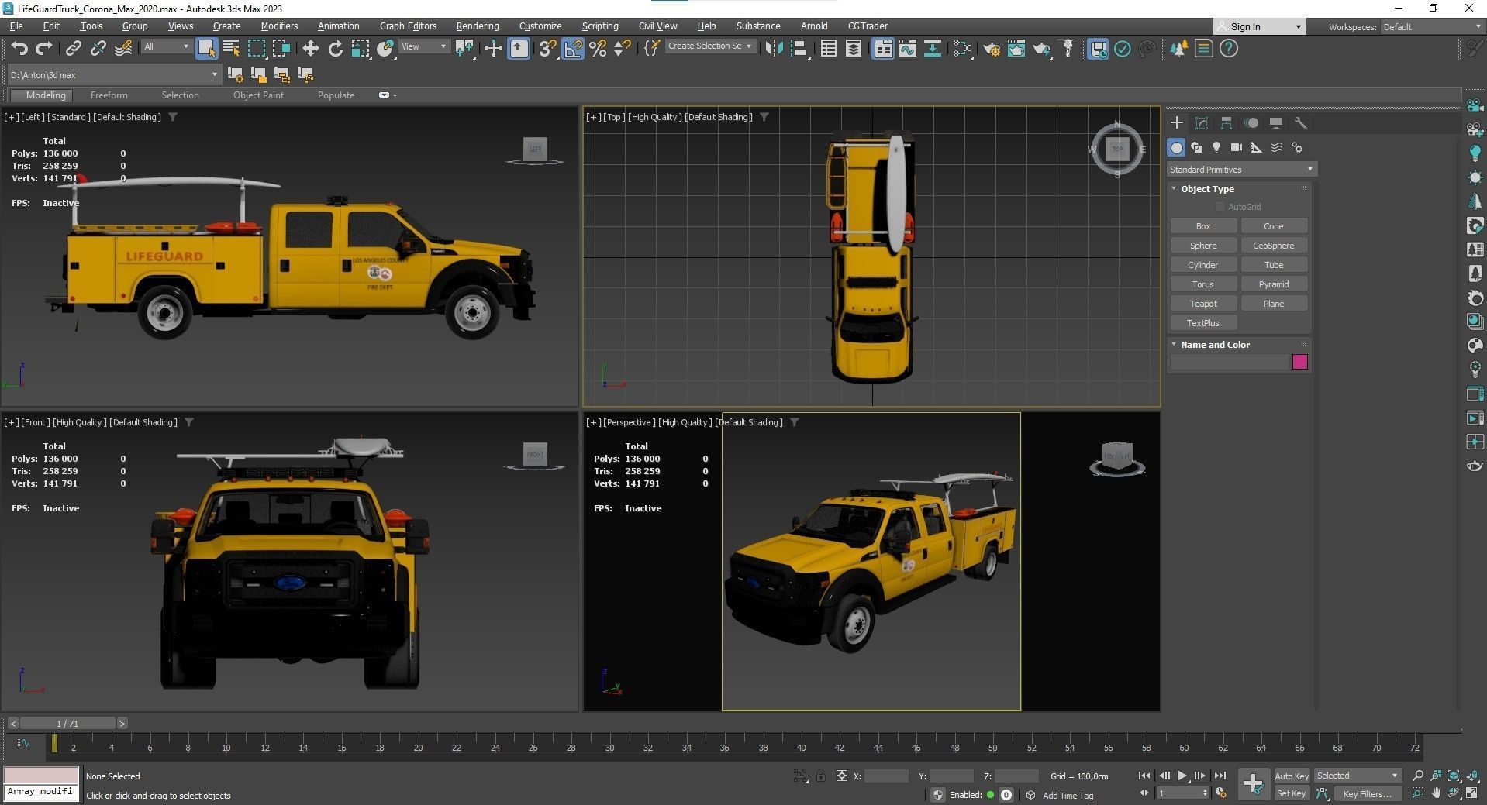
Task: Toggle Absolute/Offset transform type-in mode
Action: (841, 776)
